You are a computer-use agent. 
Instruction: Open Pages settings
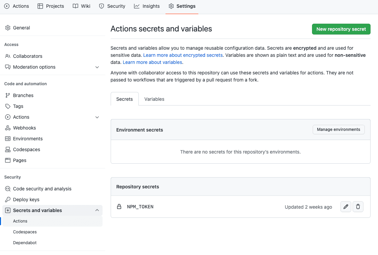click(52, 160)
